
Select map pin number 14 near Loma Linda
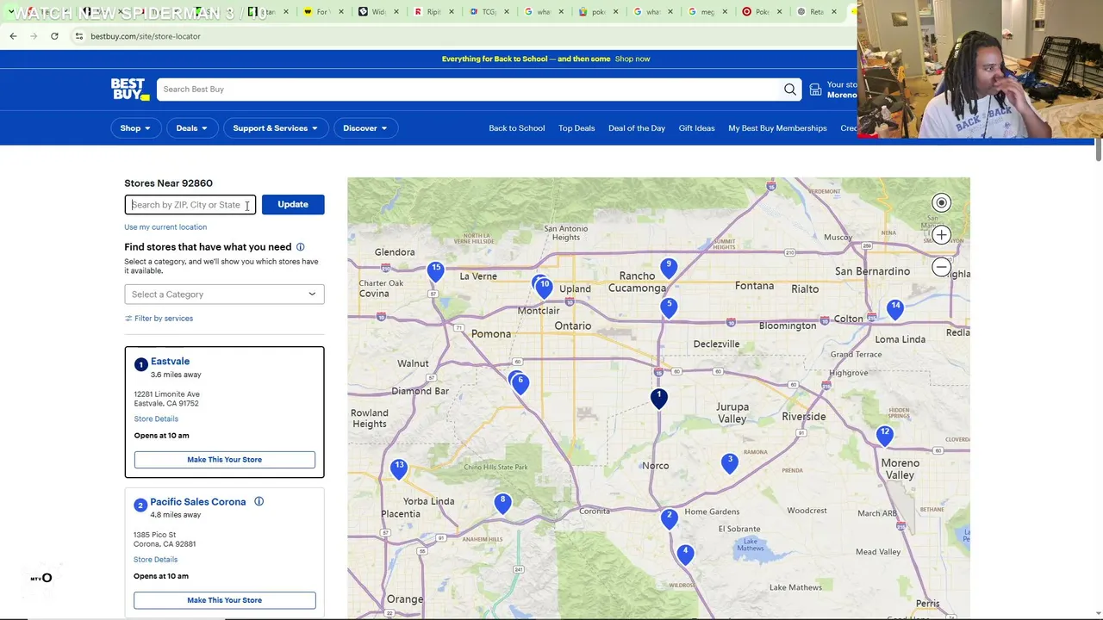(896, 308)
